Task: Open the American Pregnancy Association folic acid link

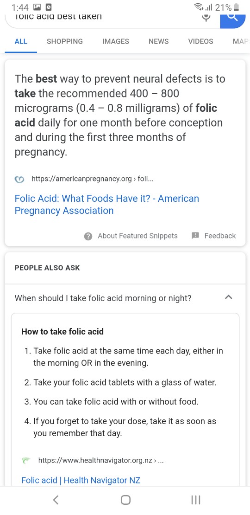Action: [107, 204]
